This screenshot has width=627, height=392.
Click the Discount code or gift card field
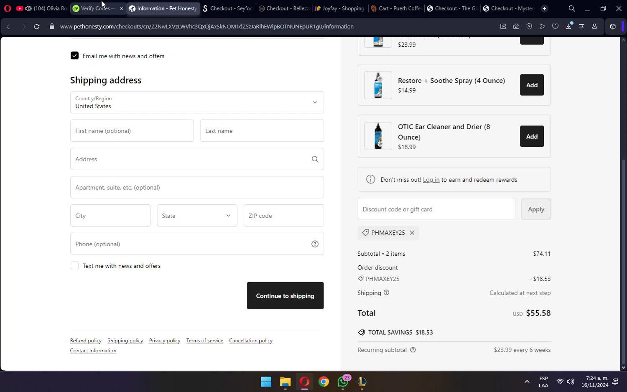(436, 209)
